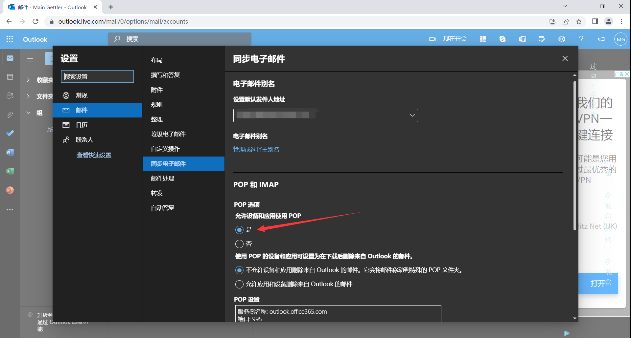Viewport: 631px width, 338px height.
Task: Open 联系人 settings category
Action: tap(97, 140)
